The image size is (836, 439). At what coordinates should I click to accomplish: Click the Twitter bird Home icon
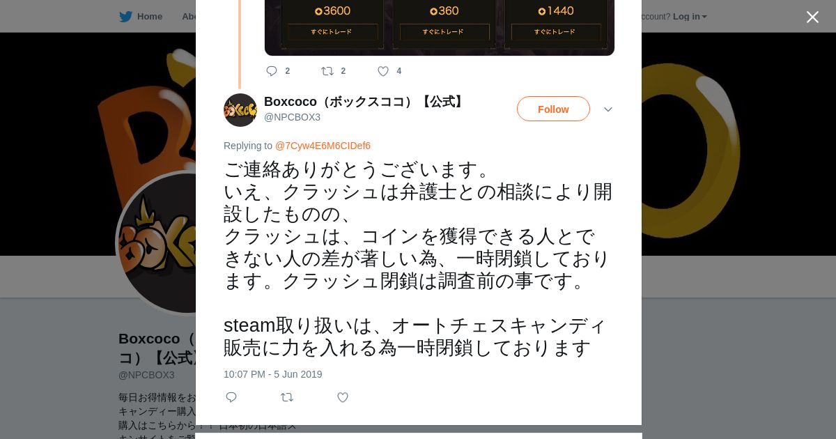click(125, 17)
